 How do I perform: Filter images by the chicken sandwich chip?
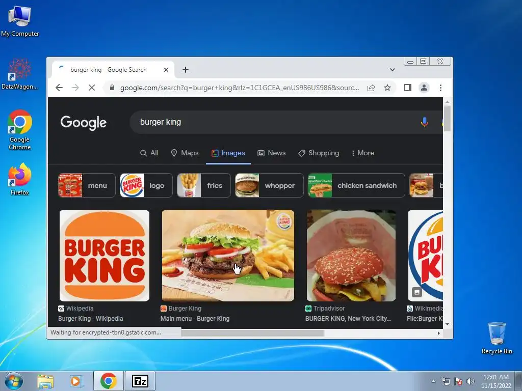pos(356,185)
